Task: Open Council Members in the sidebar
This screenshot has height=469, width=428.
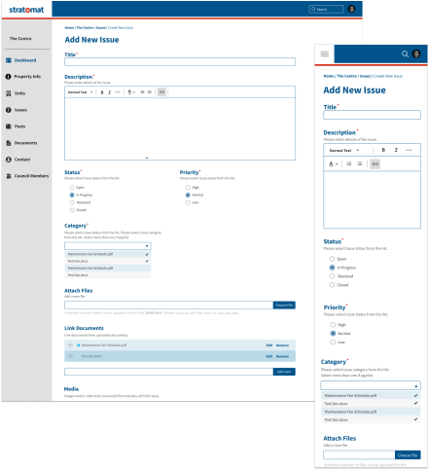Action: pos(27,176)
